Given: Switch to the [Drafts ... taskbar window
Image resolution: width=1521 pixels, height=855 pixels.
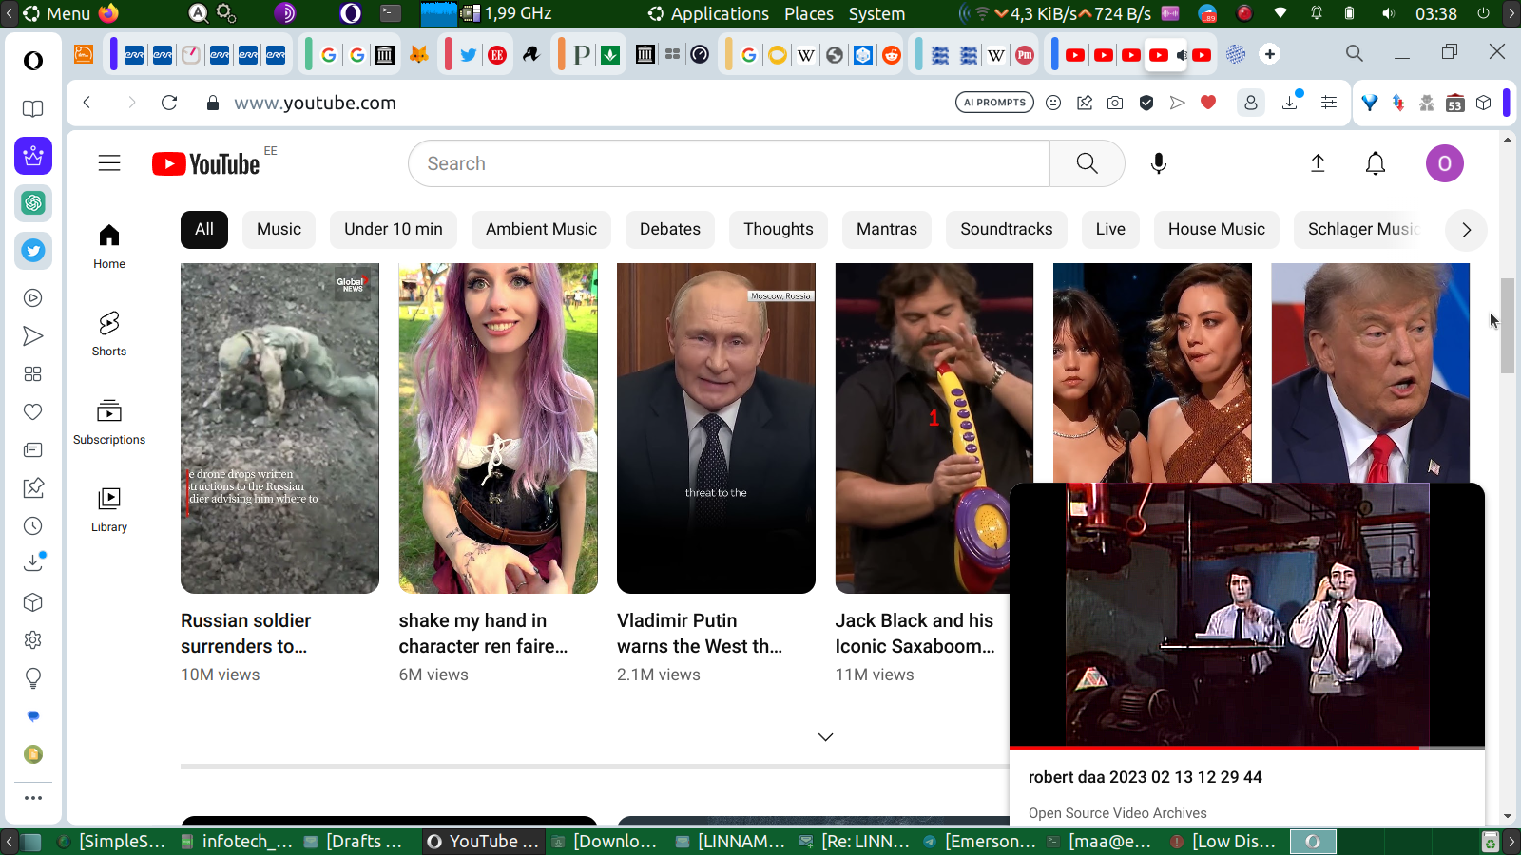Looking at the screenshot, I should pyautogui.click(x=354, y=842).
